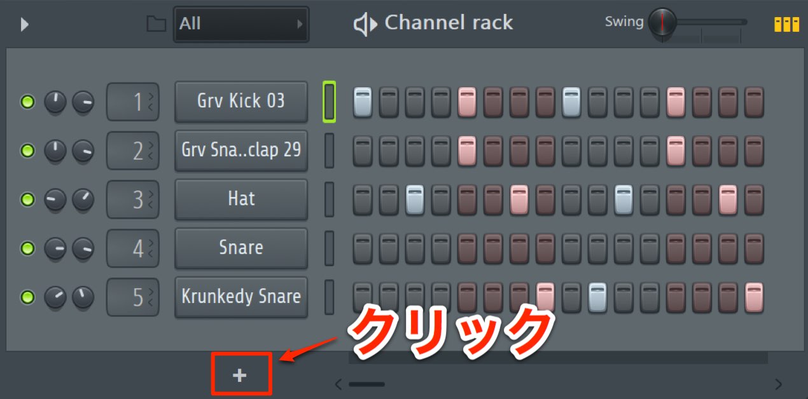Open the Channel rack menu arrow
The height and width of the screenshot is (399, 808).
tap(25, 24)
